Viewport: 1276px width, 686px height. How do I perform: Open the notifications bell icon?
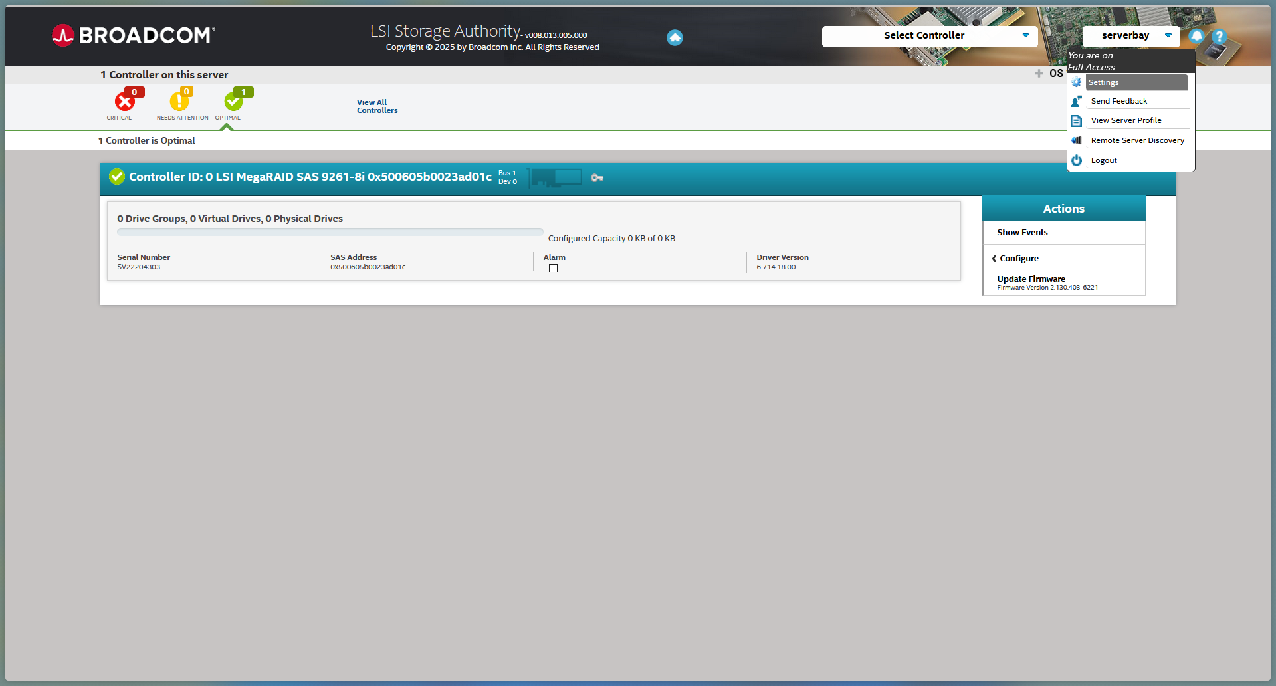(x=1197, y=36)
